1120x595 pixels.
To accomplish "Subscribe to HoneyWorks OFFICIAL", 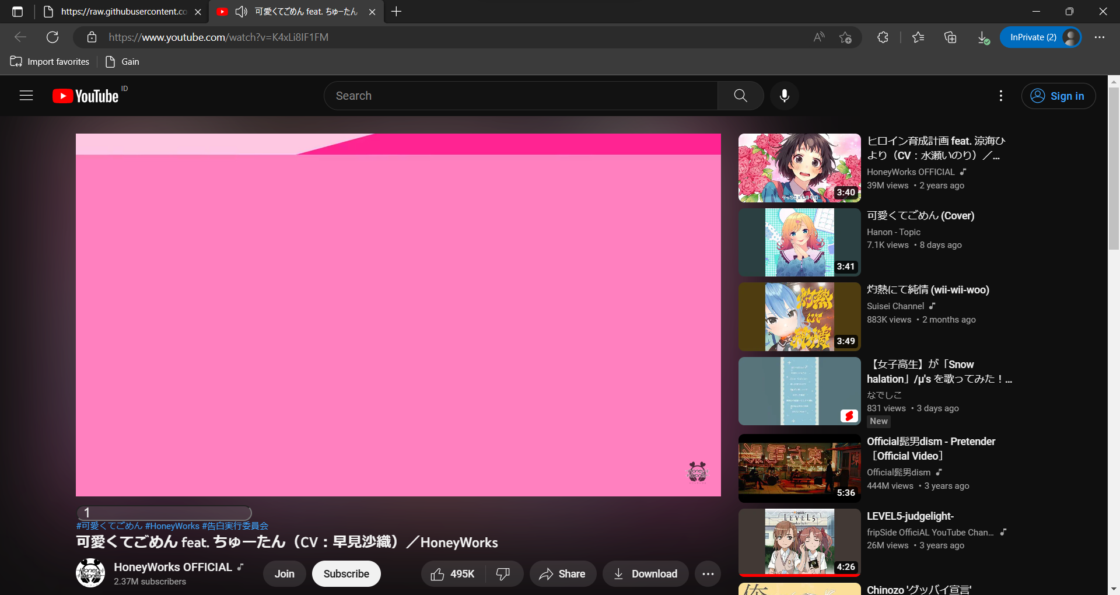I will (346, 573).
